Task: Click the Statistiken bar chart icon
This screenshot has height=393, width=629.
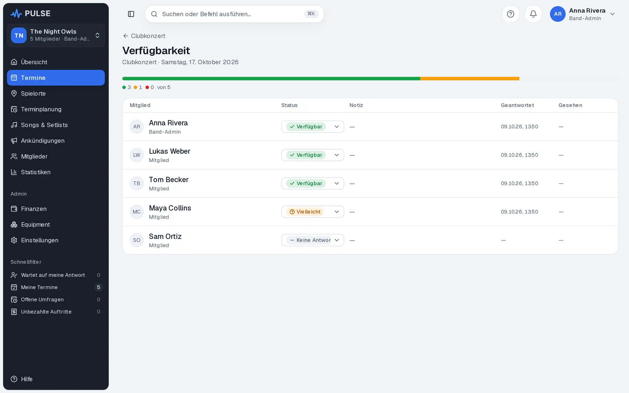Action: (14, 172)
